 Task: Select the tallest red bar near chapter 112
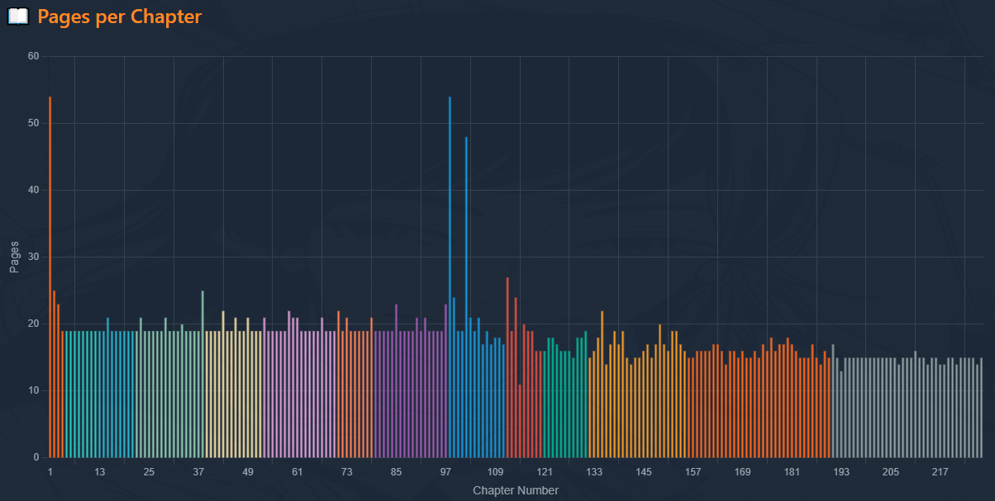click(507, 367)
